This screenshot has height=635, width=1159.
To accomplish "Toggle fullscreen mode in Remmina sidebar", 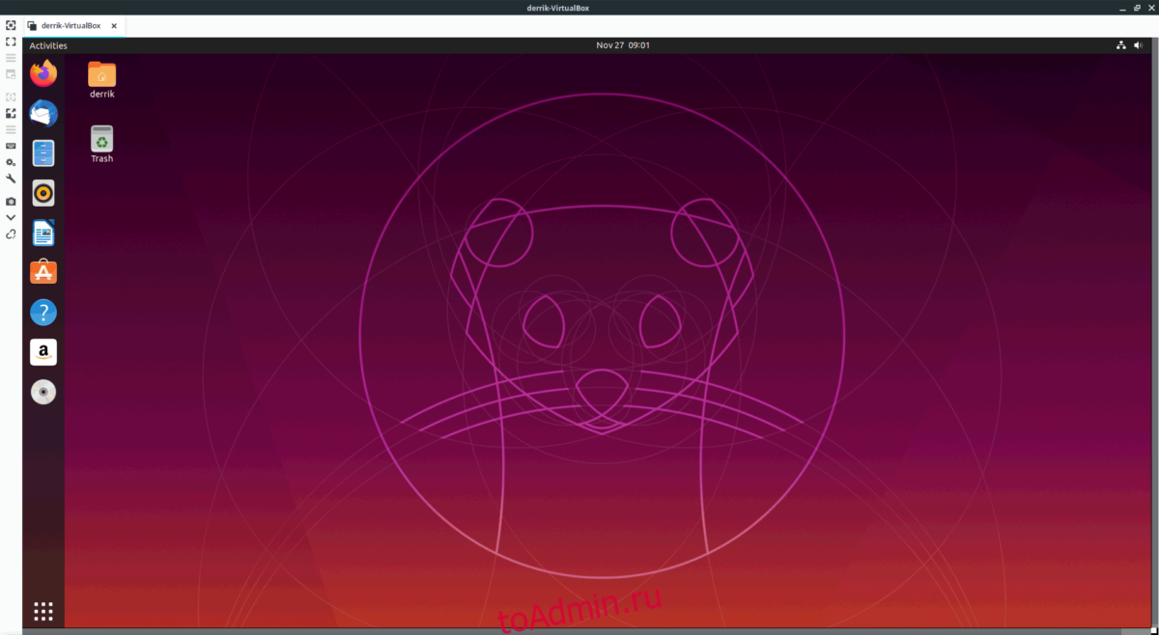I will pos(11,41).
